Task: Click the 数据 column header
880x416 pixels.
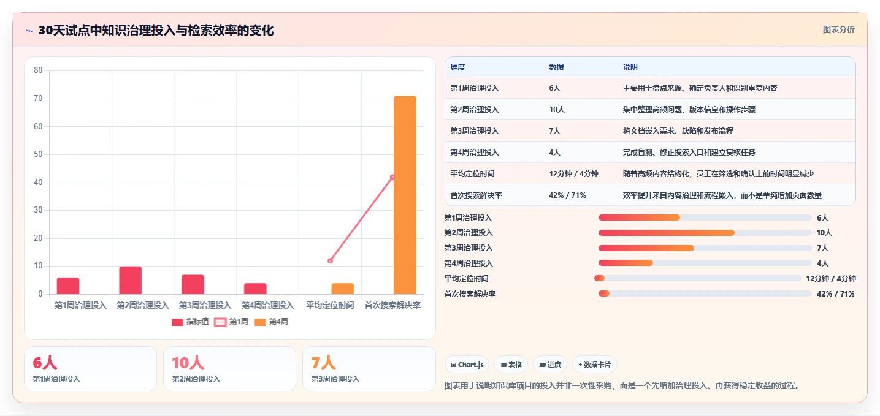Action: pyautogui.click(x=556, y=67)
